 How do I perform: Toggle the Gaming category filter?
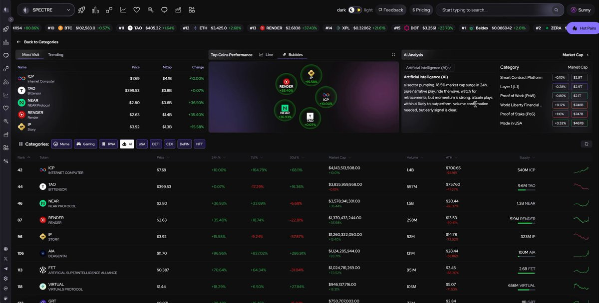pos(85,144)
